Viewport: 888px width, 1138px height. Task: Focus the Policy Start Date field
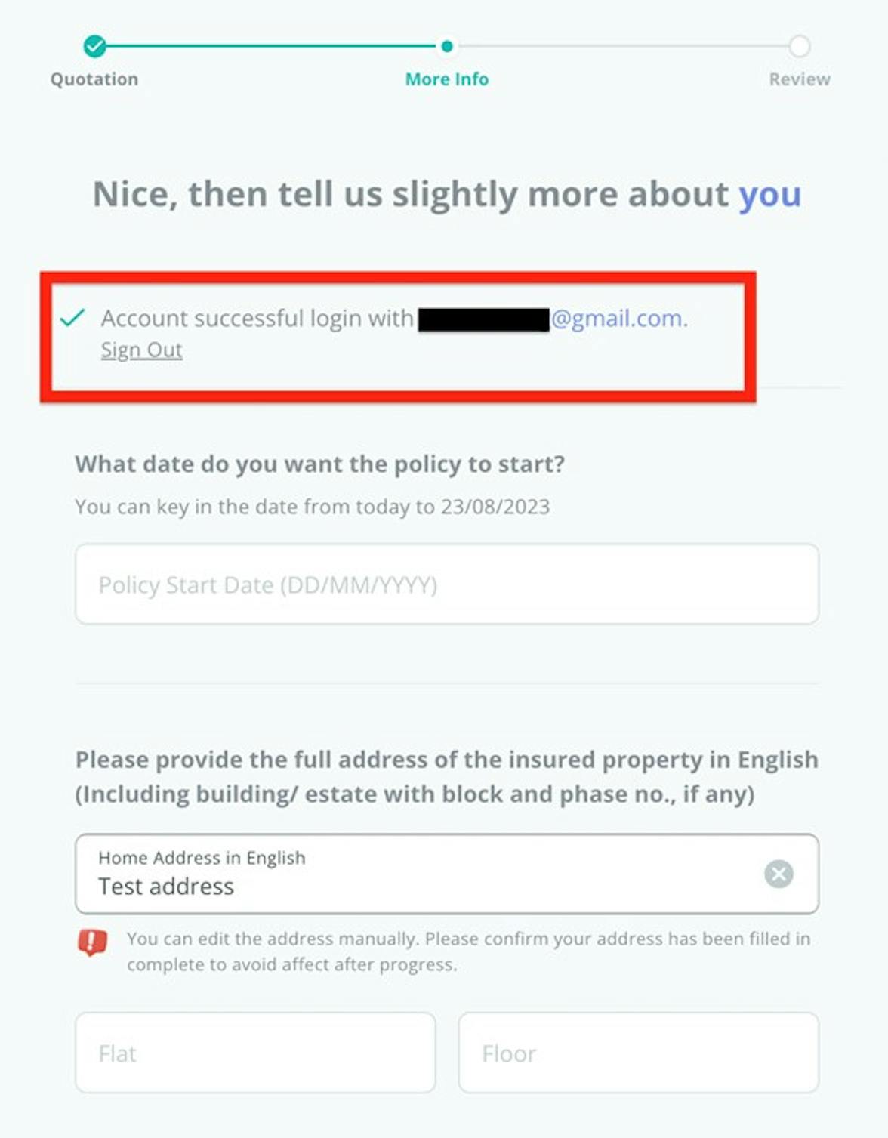pos(447,584)
